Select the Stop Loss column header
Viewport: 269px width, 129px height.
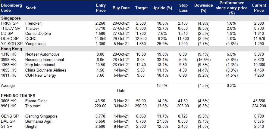point(184,8)
